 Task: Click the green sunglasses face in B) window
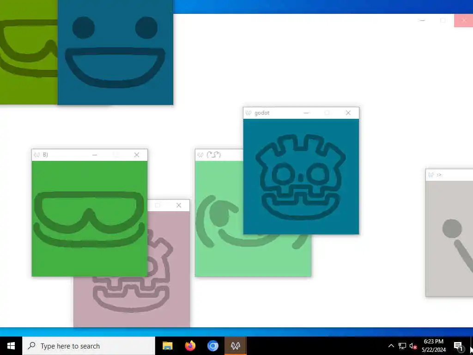(89, 220)
